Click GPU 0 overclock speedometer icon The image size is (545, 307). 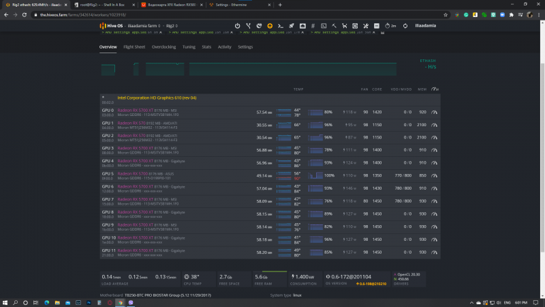pos(435,112)
